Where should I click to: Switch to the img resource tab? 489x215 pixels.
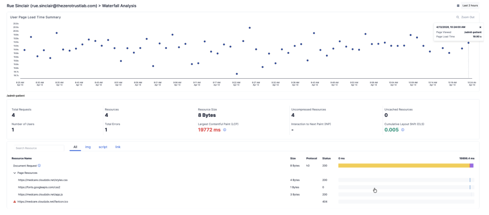pyautogui.click(x=88, y=147)
